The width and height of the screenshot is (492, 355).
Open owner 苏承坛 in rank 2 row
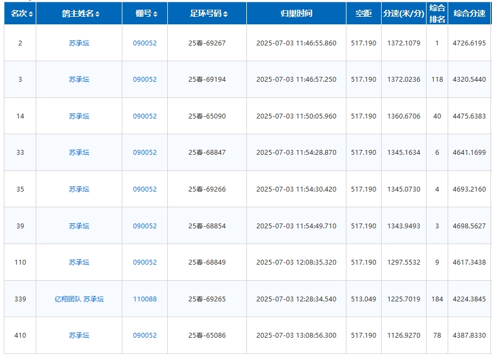coord(79,43)
